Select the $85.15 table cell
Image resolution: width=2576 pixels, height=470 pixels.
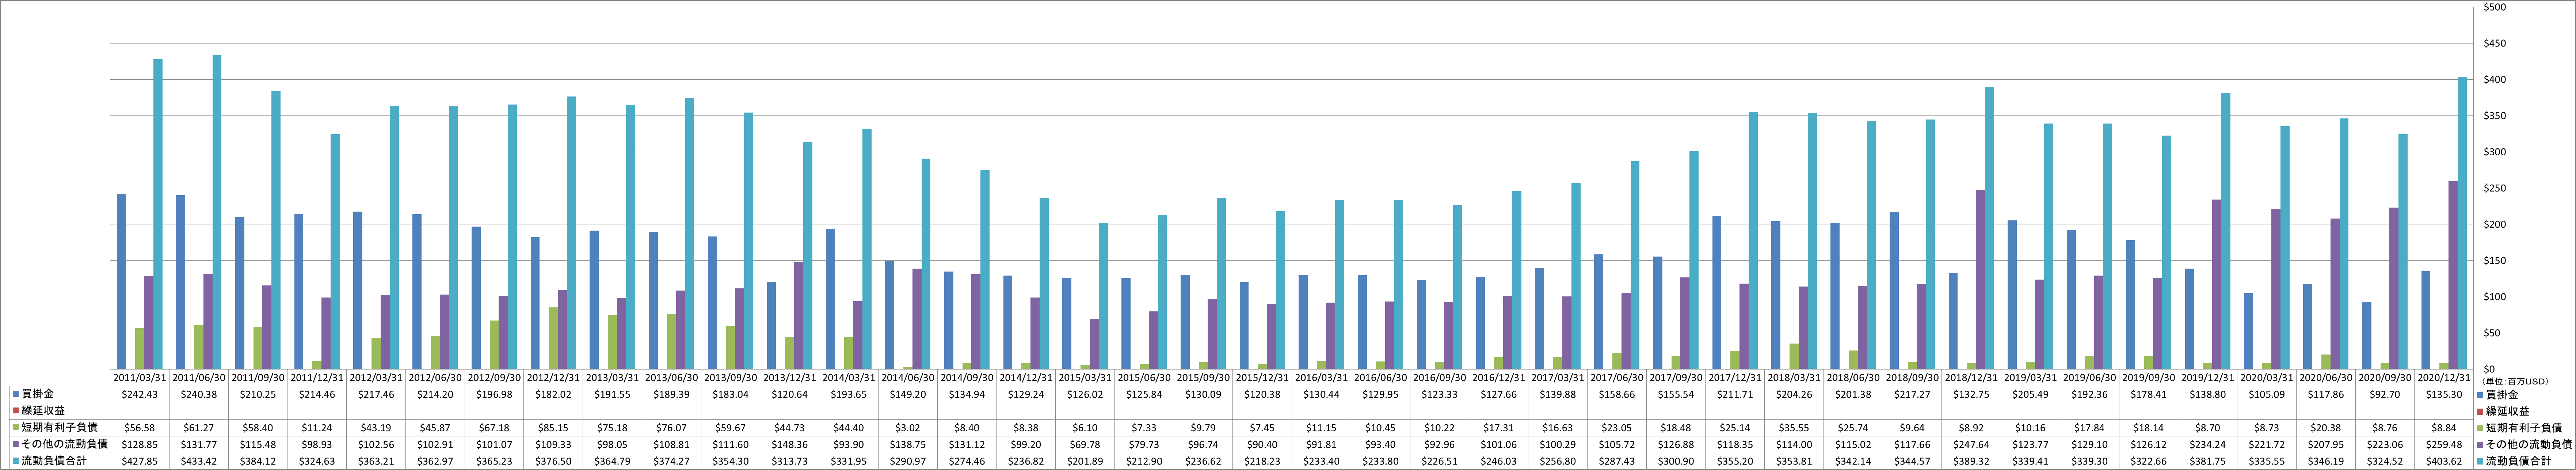coord(553,428)
